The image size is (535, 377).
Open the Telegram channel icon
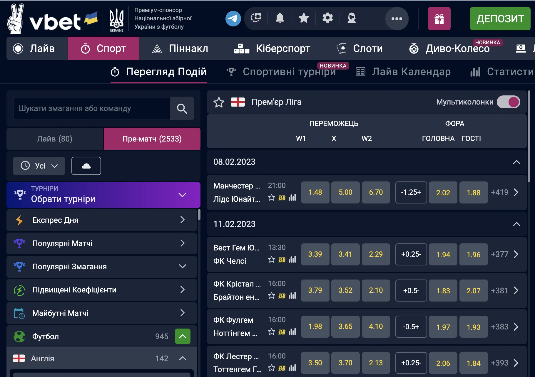pos(233,18)
